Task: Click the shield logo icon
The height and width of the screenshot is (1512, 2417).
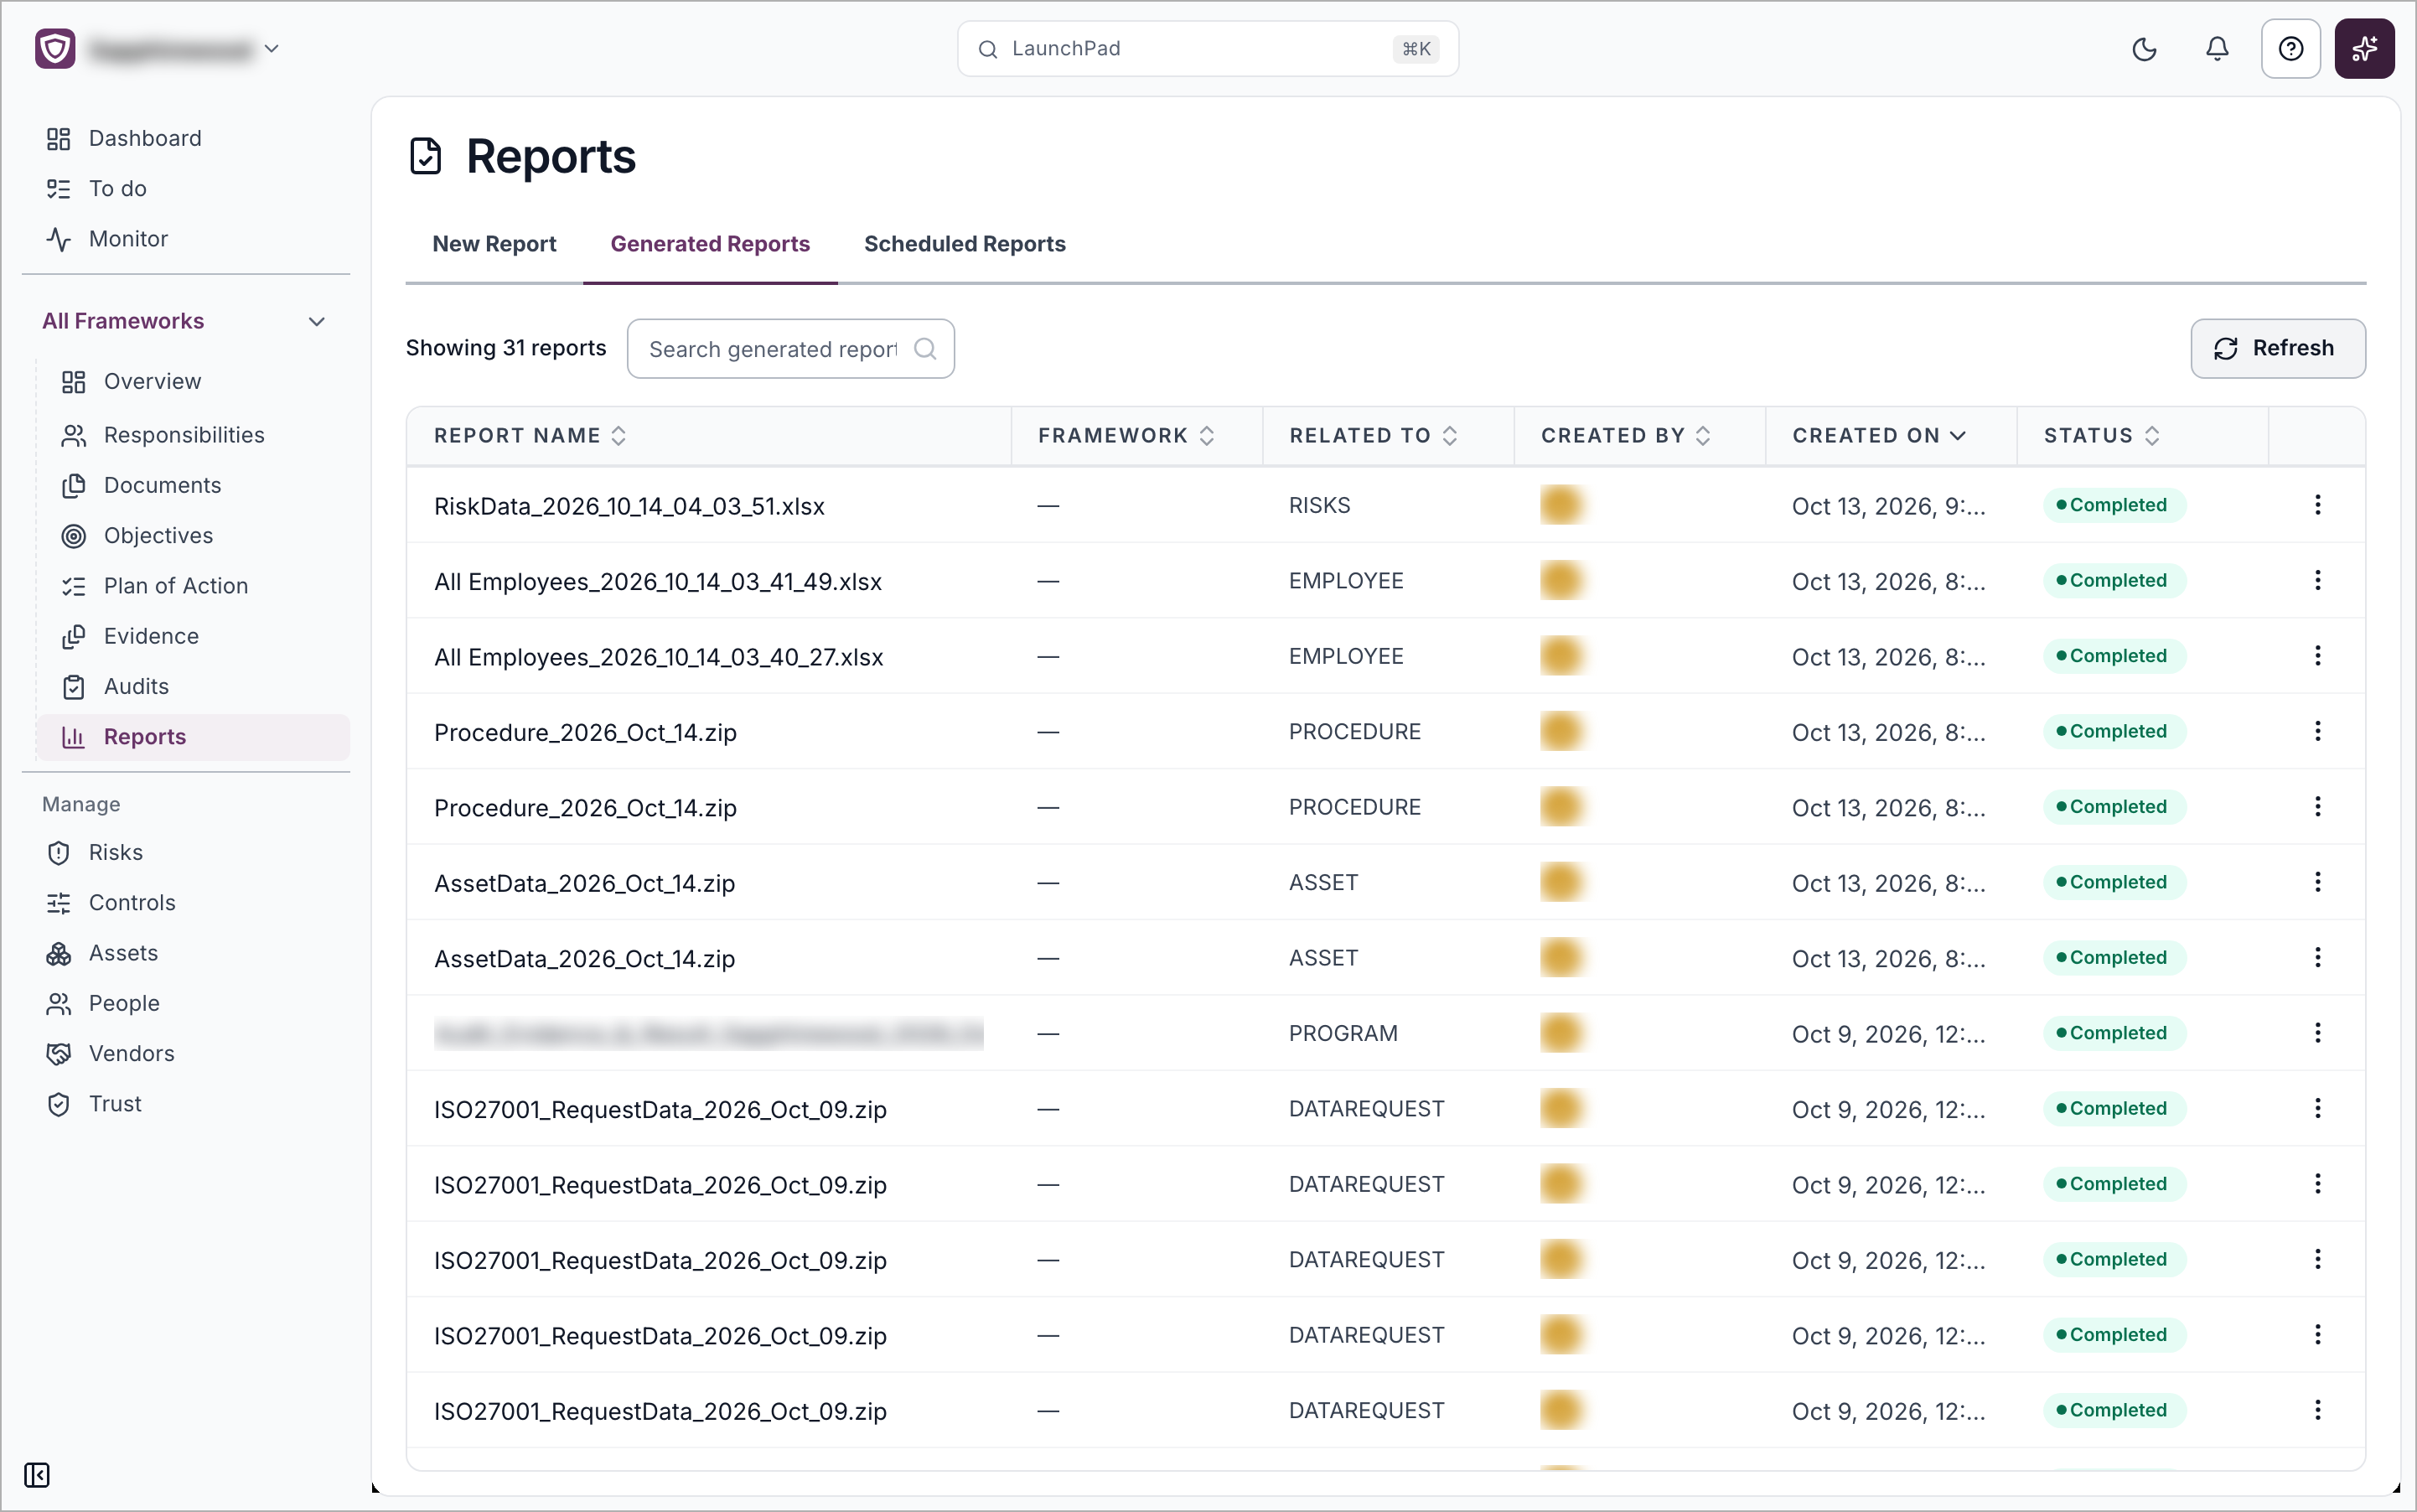Action: coord(55,48)
